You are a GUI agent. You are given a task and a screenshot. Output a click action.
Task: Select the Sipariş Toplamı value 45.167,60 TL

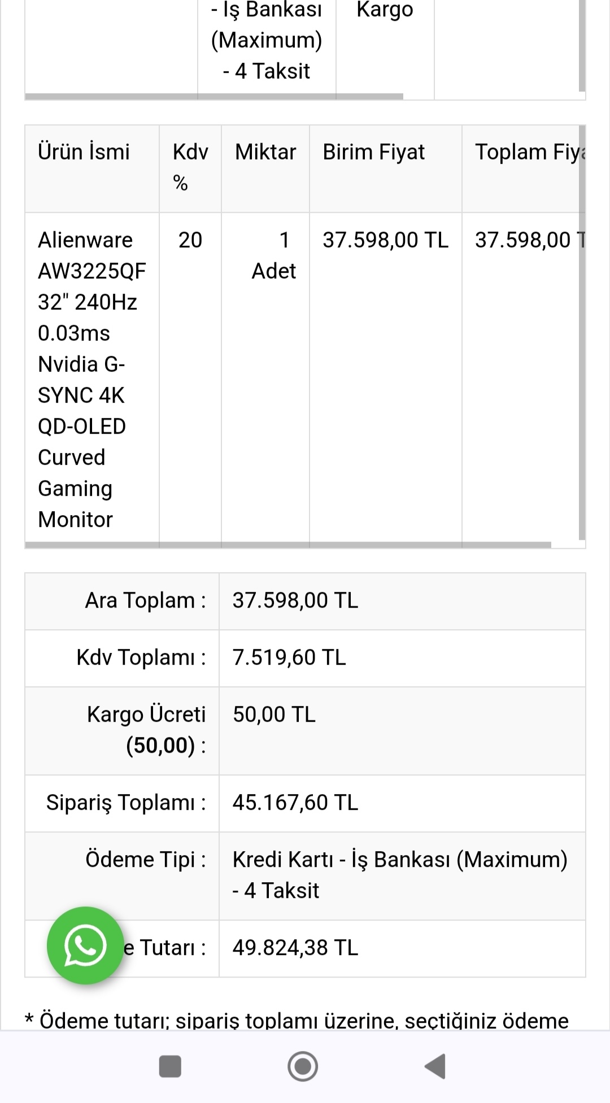click(x=295, y=803)
